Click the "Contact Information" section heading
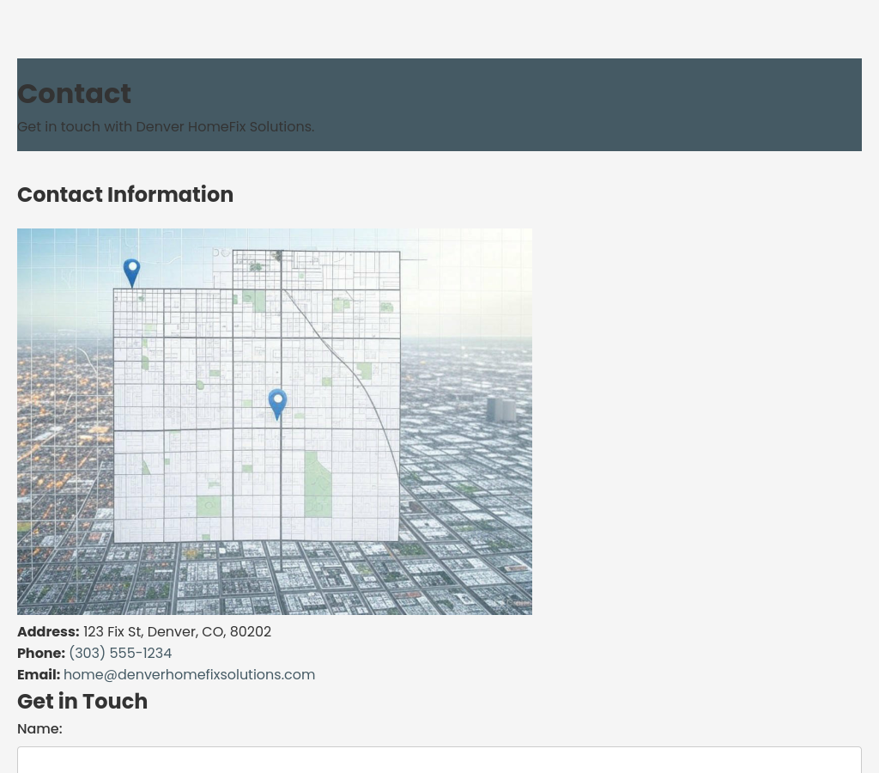The height and width of the screenshot is (773, 879). tap(125, 195)
